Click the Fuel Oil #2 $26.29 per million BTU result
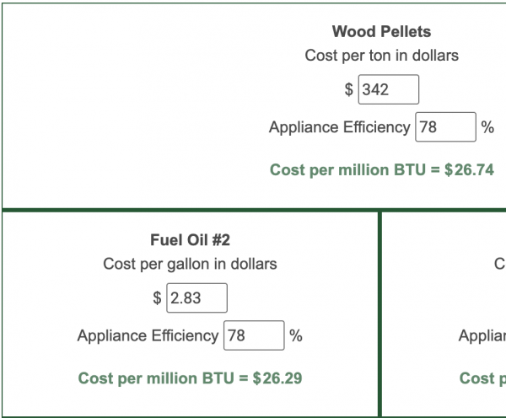 tap(190, 378)
